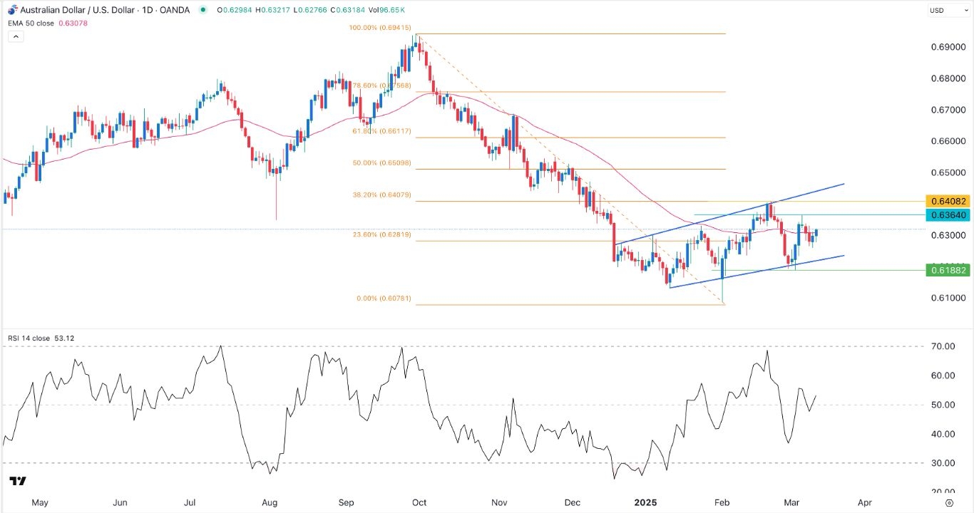
Task: Select the RSI 14 close indicator label
Action: point(29,338)
